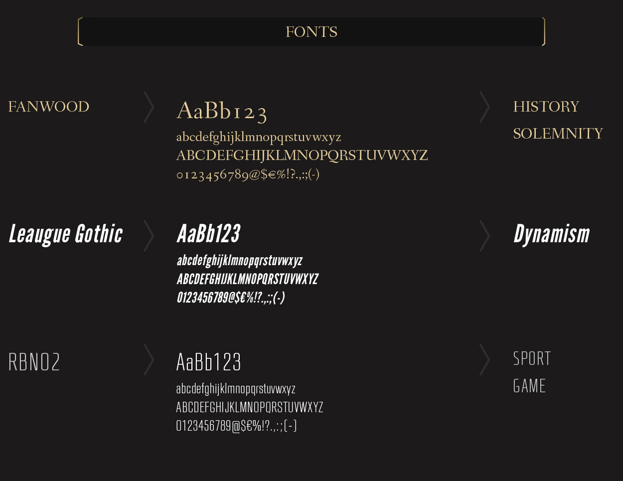Image resolution: width=623 pixels, height=481 pixels.
Task: Select the Leaugue Gothic font name
Action: coord(66,235)
